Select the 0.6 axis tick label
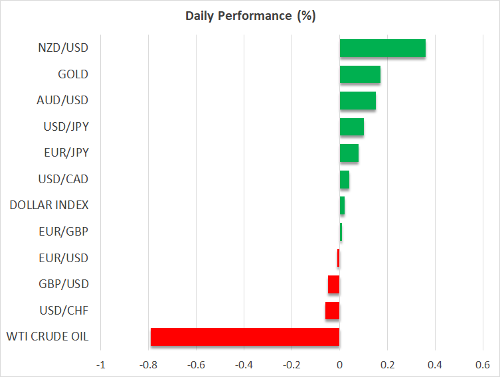 [483, 365]
